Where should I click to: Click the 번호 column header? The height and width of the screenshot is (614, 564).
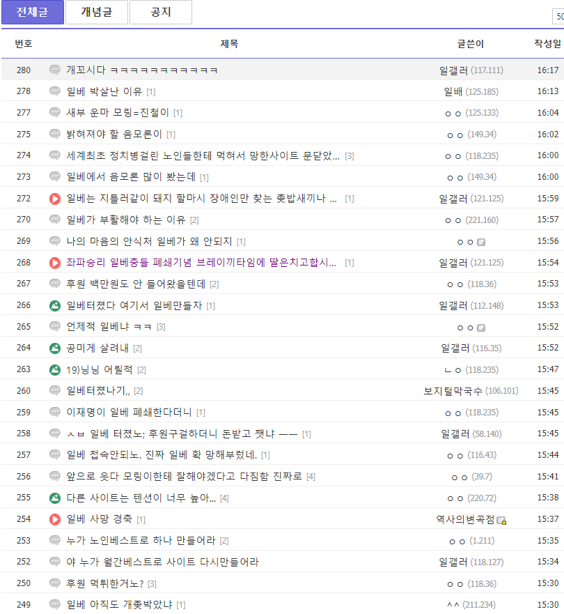click(x=24, y=43)
